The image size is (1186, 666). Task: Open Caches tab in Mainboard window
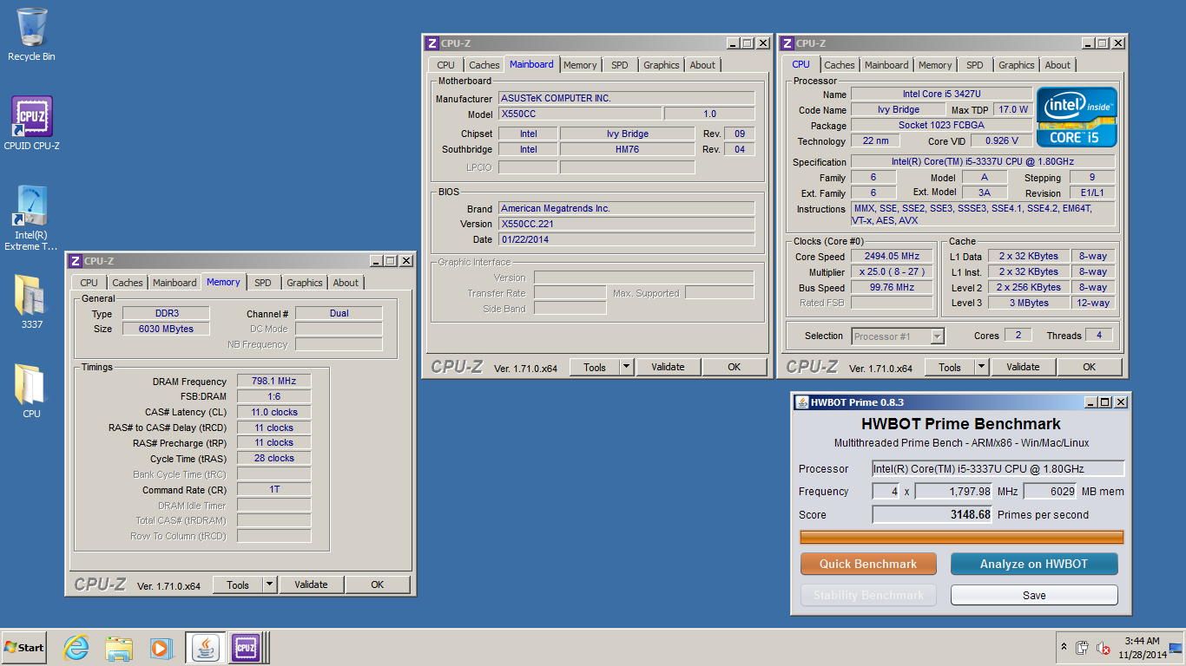coord(484,65)
